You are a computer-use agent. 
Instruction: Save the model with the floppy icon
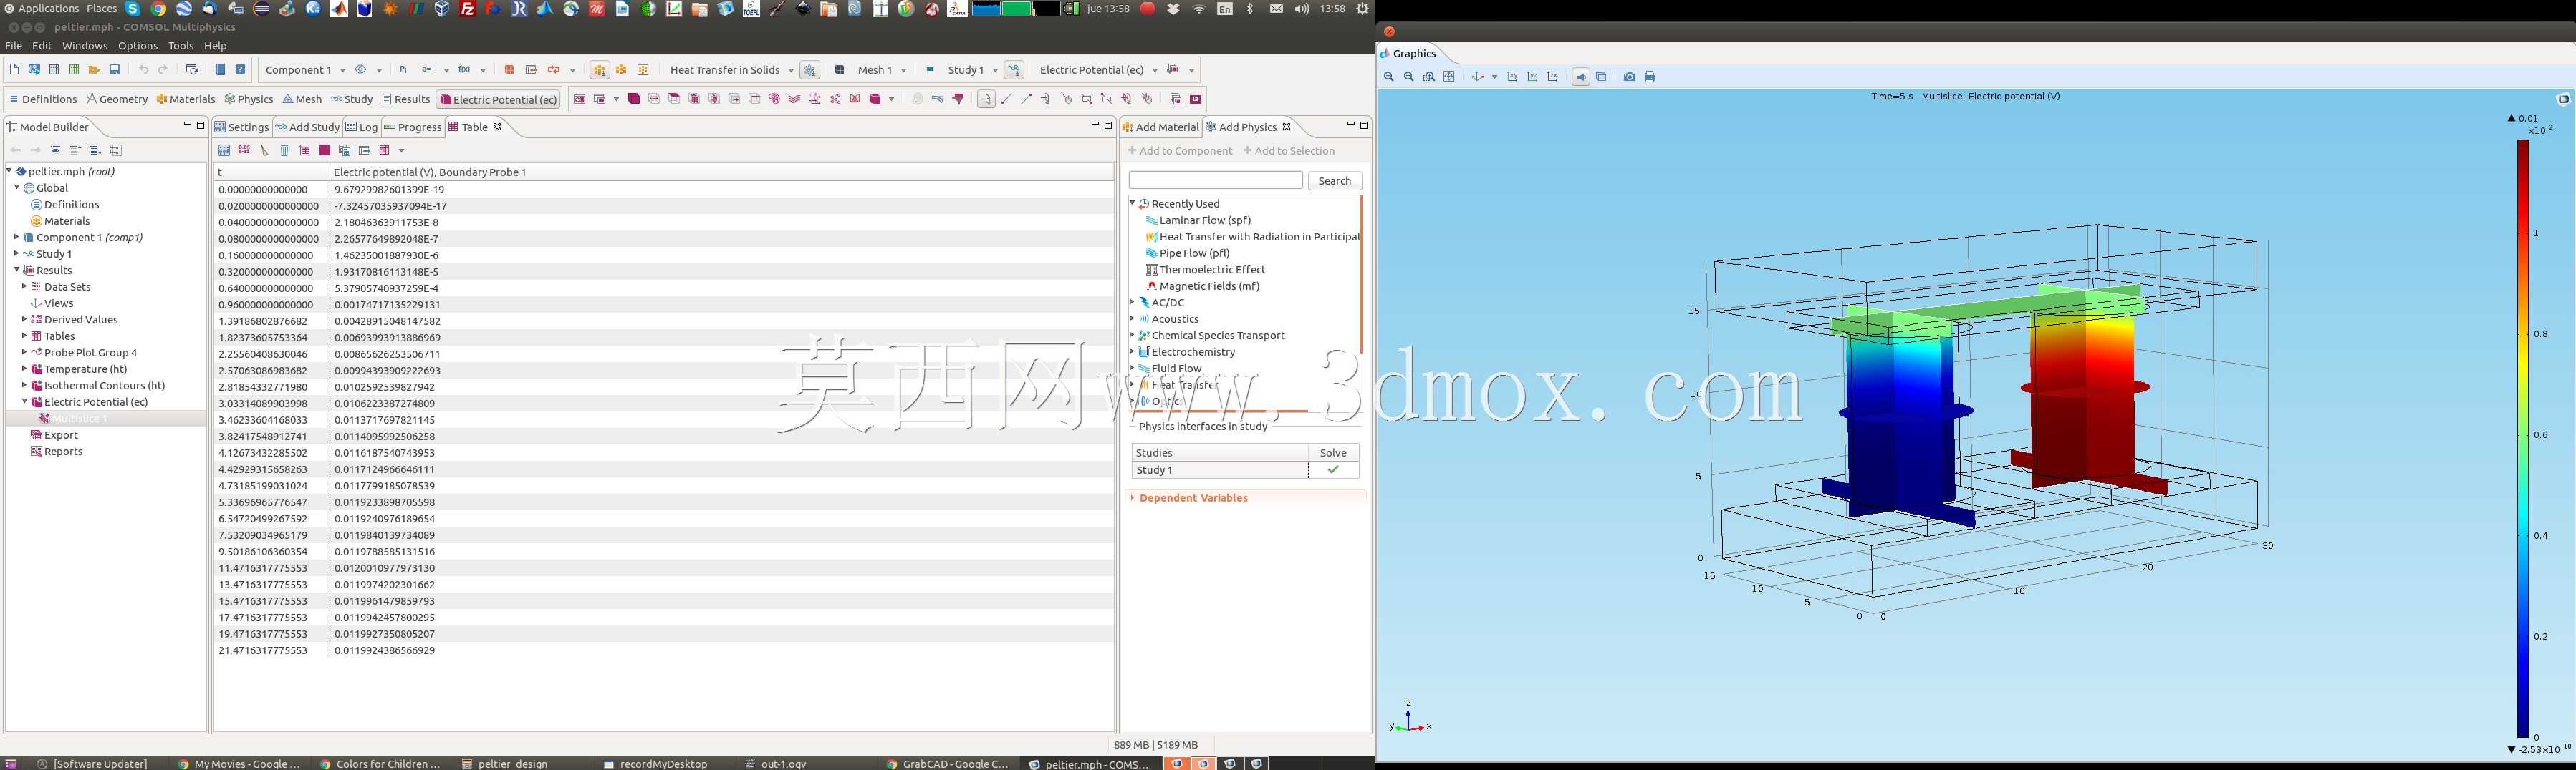115,70
